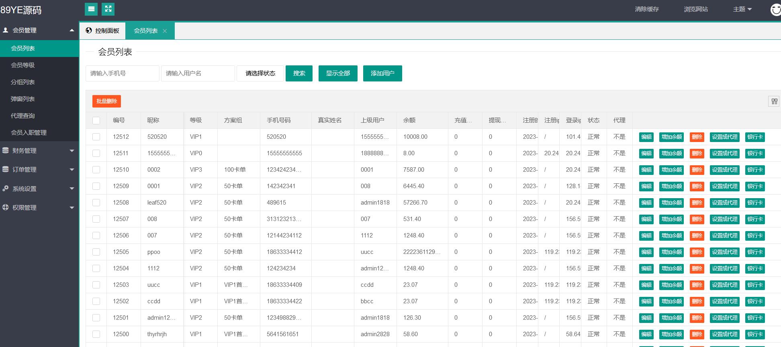Viewport: 781px width, 347px height.
Task: Click the 权限管理 sidebar icon
Action: tap(6, 207)
